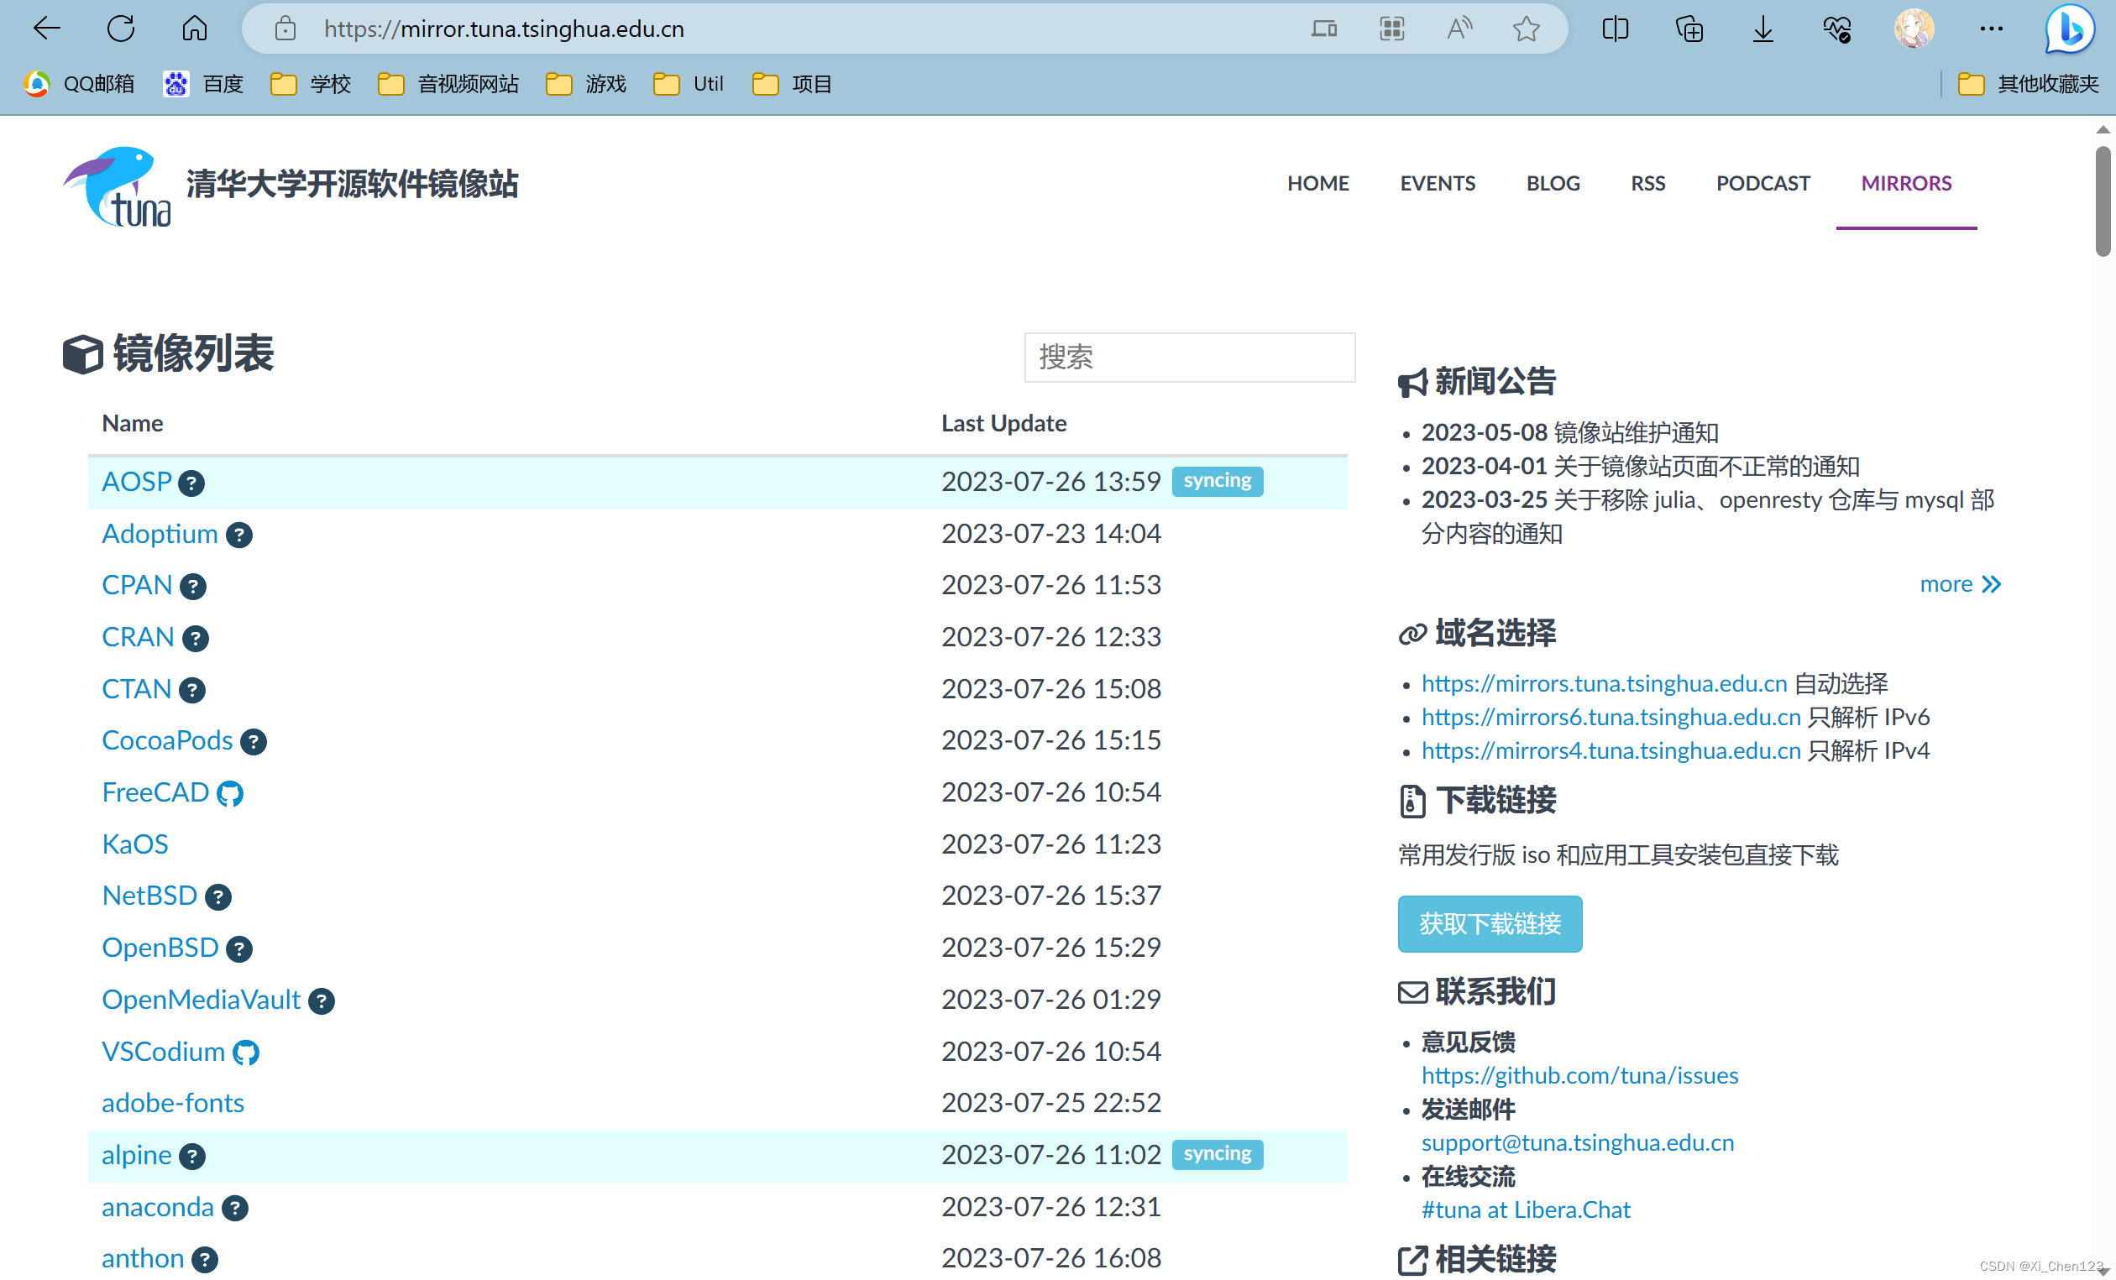Open split screen icon in toolbar
This screenshot has height=1280, width=2116.
[1616, 29]
